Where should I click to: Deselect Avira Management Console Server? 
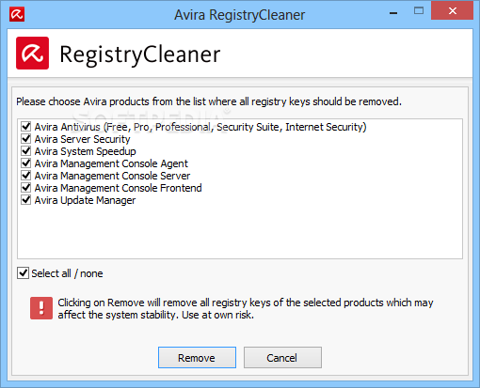tap(26, 176)
